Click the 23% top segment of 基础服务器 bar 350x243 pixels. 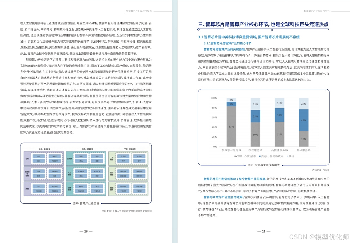tap(303, 104)
